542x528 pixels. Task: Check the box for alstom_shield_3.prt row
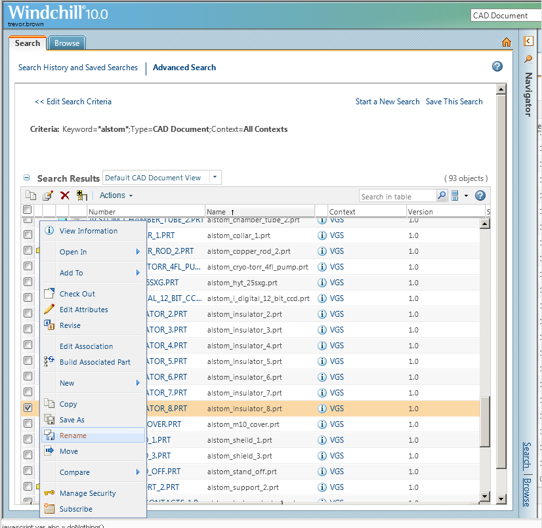pos(28,455)
